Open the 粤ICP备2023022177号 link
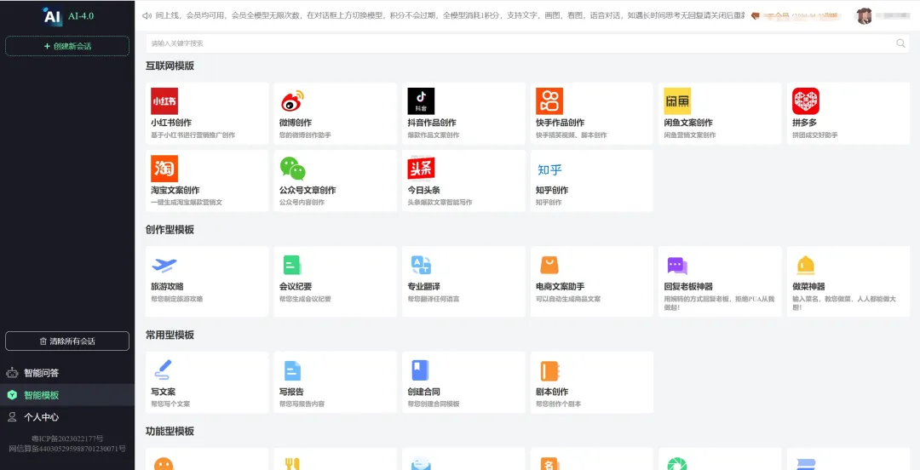Screen dimensions: 920x470 coord(67,438)
